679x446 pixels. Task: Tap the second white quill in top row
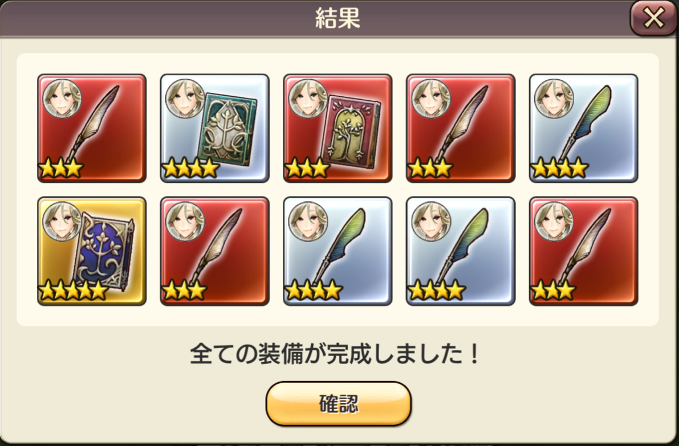(x=461, y=128)
